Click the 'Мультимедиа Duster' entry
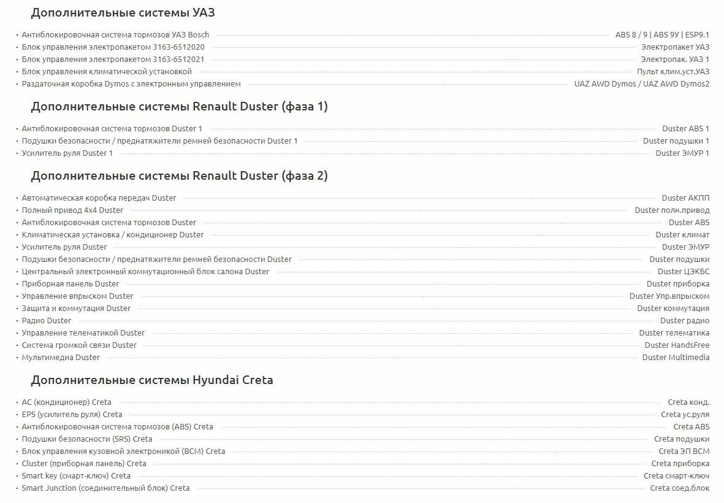 pos(61,358)
